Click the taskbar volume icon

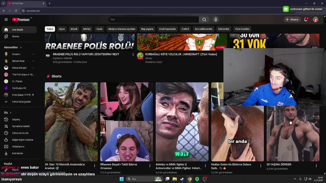[310, 179]
